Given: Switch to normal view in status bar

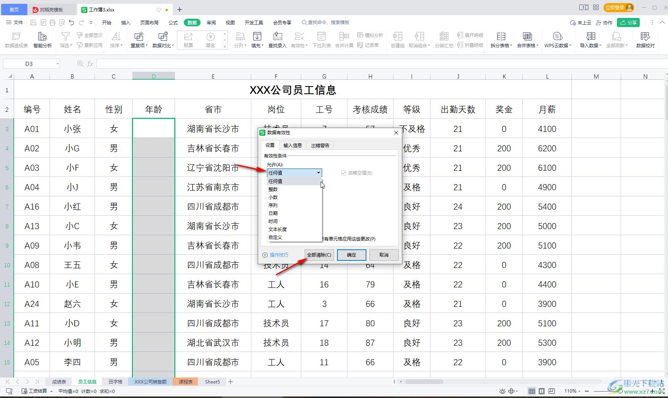Looking at the screenshot, I should pos(532,391).
